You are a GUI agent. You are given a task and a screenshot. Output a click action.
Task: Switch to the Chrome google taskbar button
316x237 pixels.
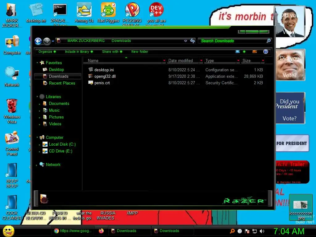pos(73,231)
